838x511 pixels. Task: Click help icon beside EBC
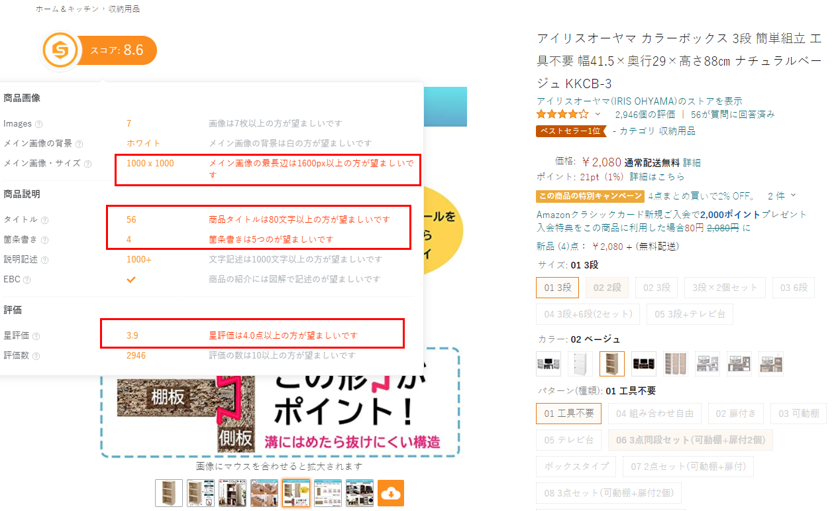[27, 280]
